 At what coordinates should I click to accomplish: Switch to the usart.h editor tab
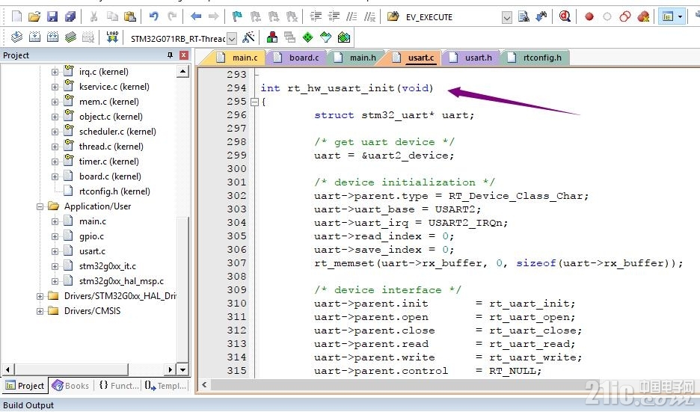point(471,58)
